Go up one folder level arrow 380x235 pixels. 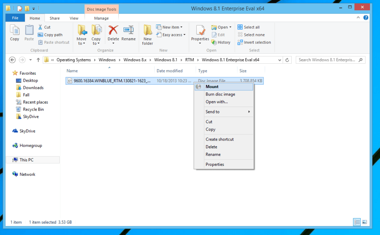click(38, 60)
